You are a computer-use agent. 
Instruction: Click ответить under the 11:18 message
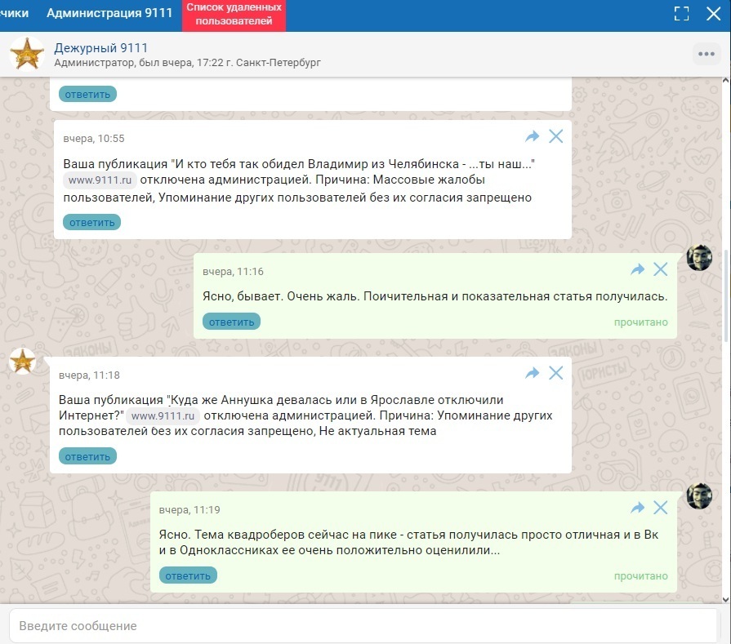pyautogui.click(x=87, y=456)
